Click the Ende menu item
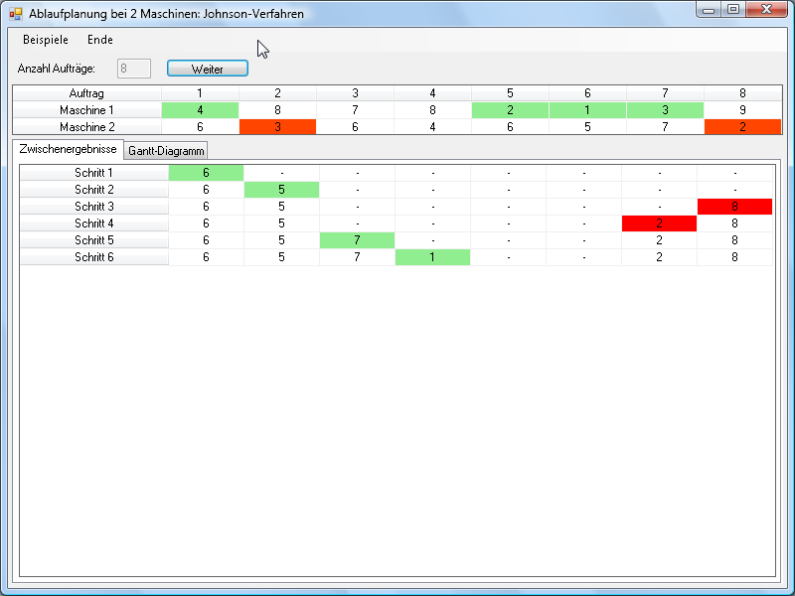This screenshot has height=596, width=795. point(100,40)
